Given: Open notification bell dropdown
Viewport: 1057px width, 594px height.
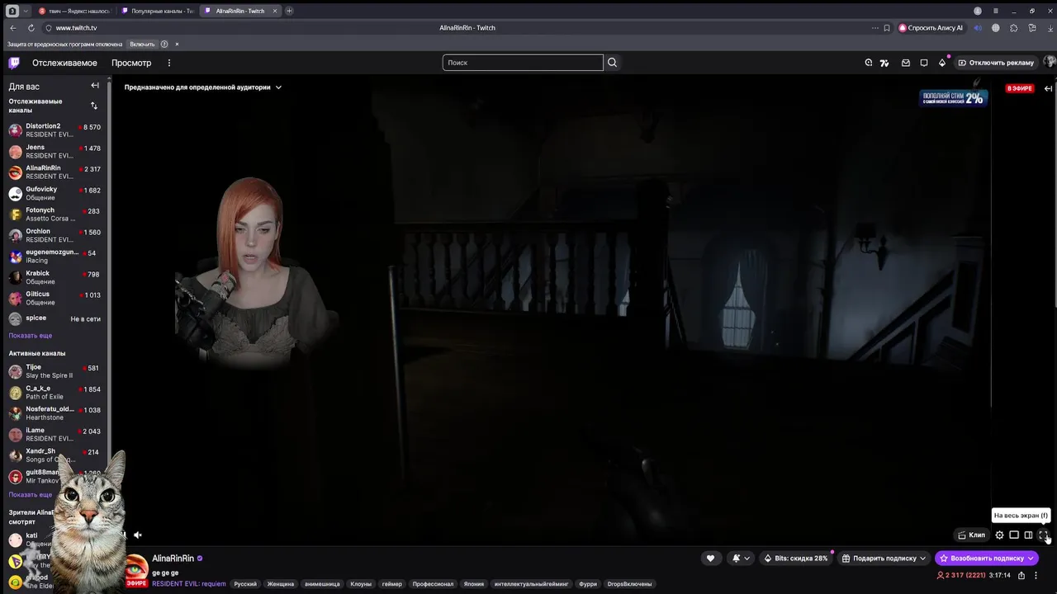Looking at the screenshot, I should point(741,559).
